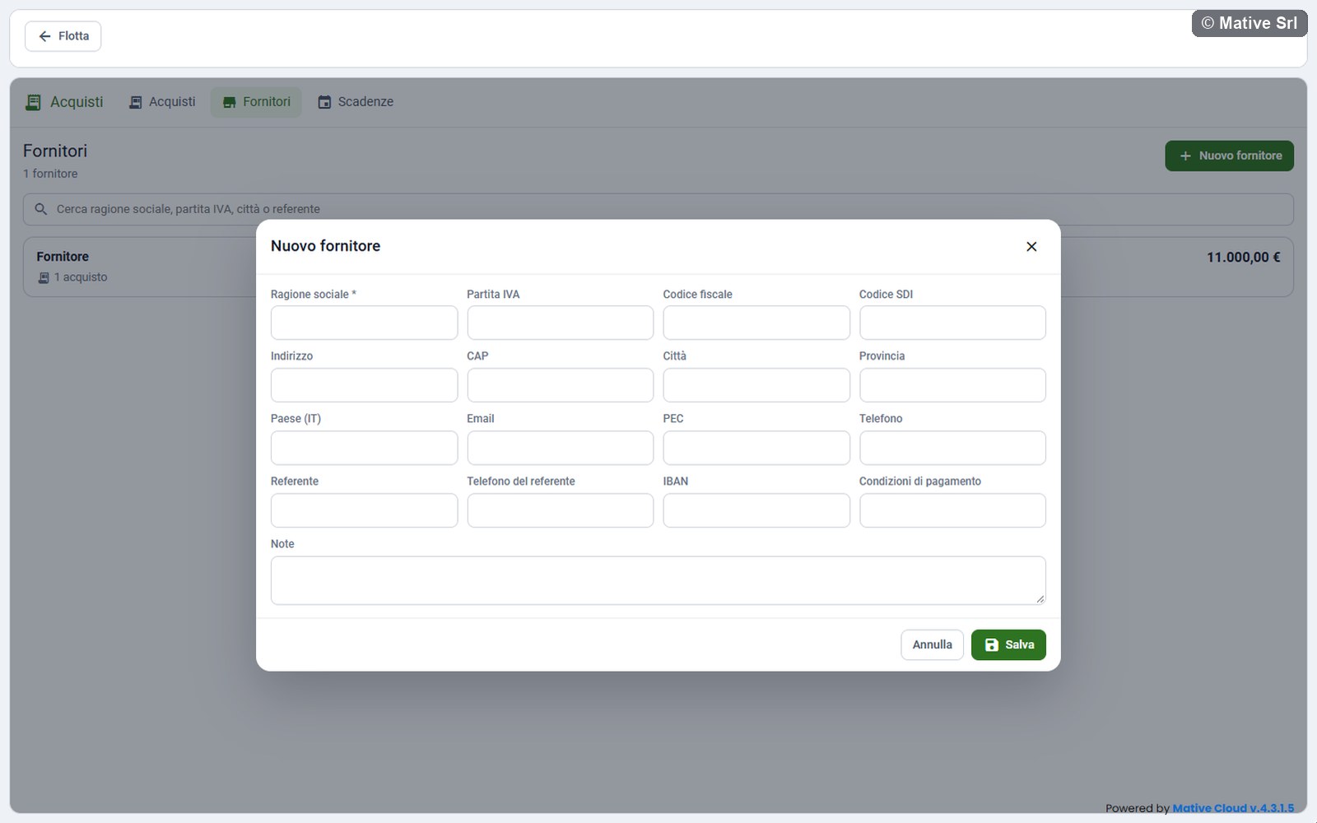Select the Codice fiscale input
The height and width of the screenshot is (823, 1317).
pos(756,323)
